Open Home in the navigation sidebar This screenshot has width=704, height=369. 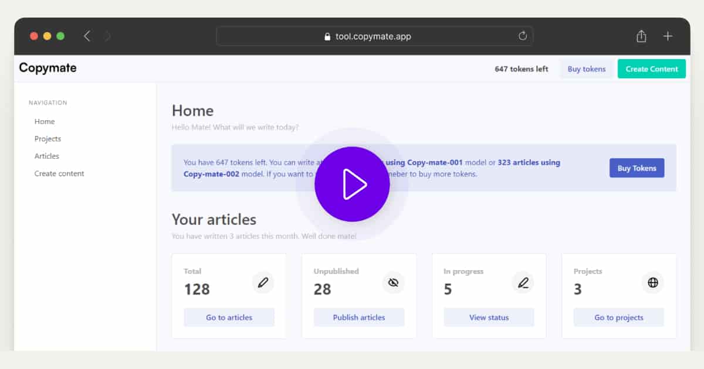(x=45, y=122)
